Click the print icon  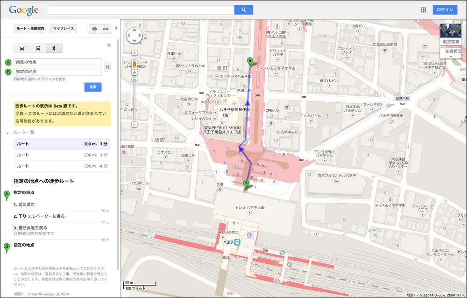click(95, 28)
